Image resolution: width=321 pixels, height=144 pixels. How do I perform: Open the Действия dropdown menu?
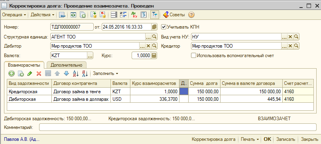click(43, 15)
